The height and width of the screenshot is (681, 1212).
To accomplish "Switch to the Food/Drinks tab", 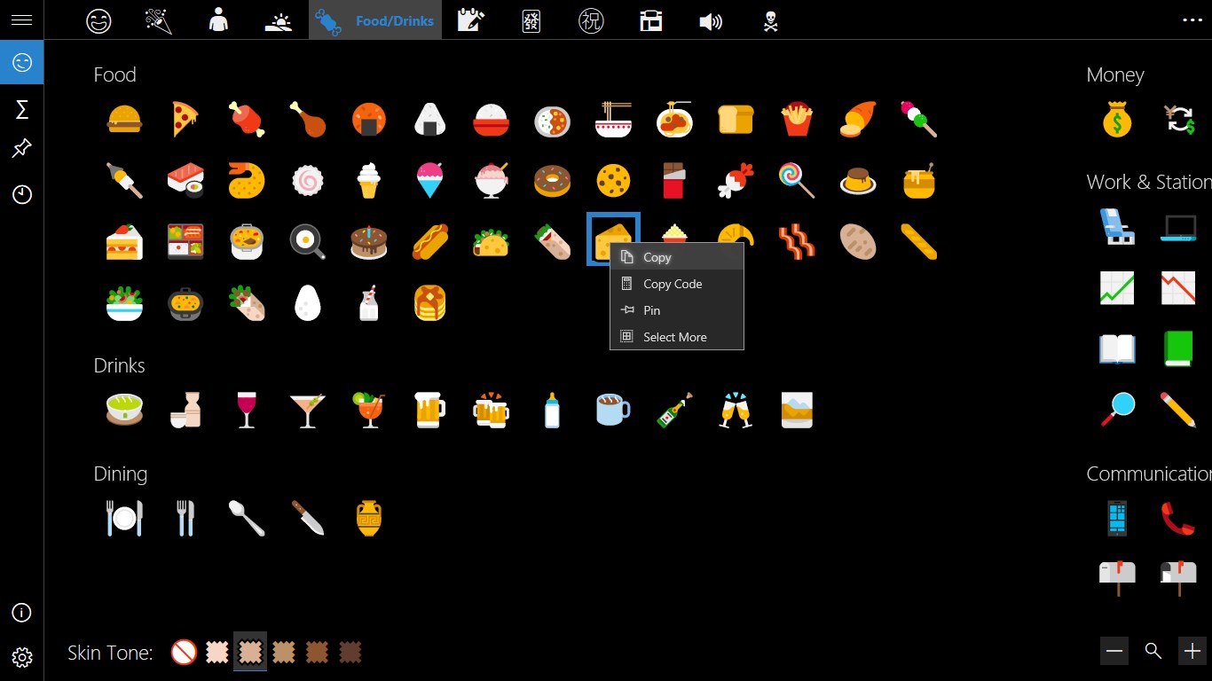I will pyautogui.click(x=374, y=20).
